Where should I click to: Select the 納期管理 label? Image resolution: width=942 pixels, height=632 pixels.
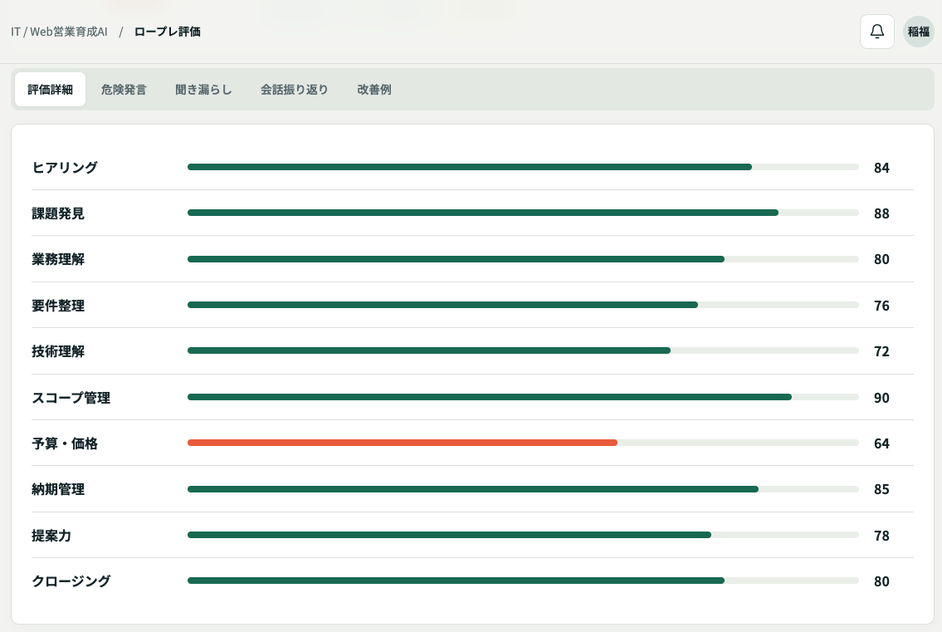pos(58,489)
